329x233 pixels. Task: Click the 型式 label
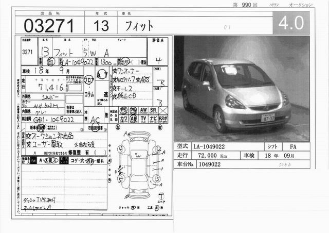[182, 146]
